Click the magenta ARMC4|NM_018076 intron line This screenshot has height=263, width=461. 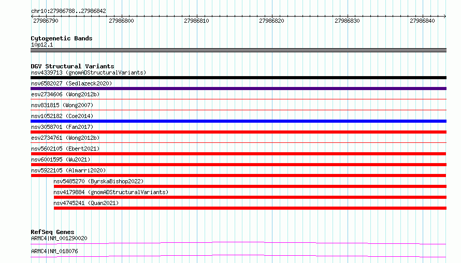point(238,256)
